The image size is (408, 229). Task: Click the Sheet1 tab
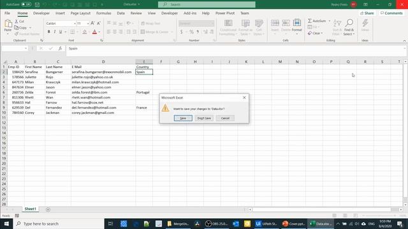pos(30,209)
